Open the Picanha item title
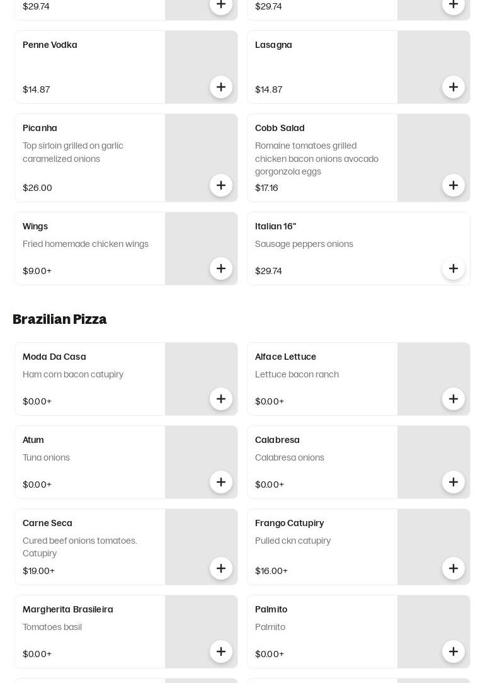Viewport: 485px width, 683px height. click(40, 128)
